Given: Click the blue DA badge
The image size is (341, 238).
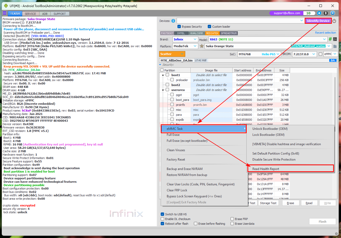Looking at the screenshot, I should 333,60.
